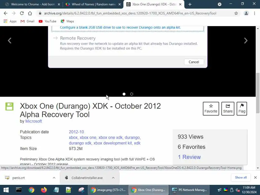Screen dimensions: 260x195
Task: Switch to the Wheel of Names tab
Action: click(93, 4)
